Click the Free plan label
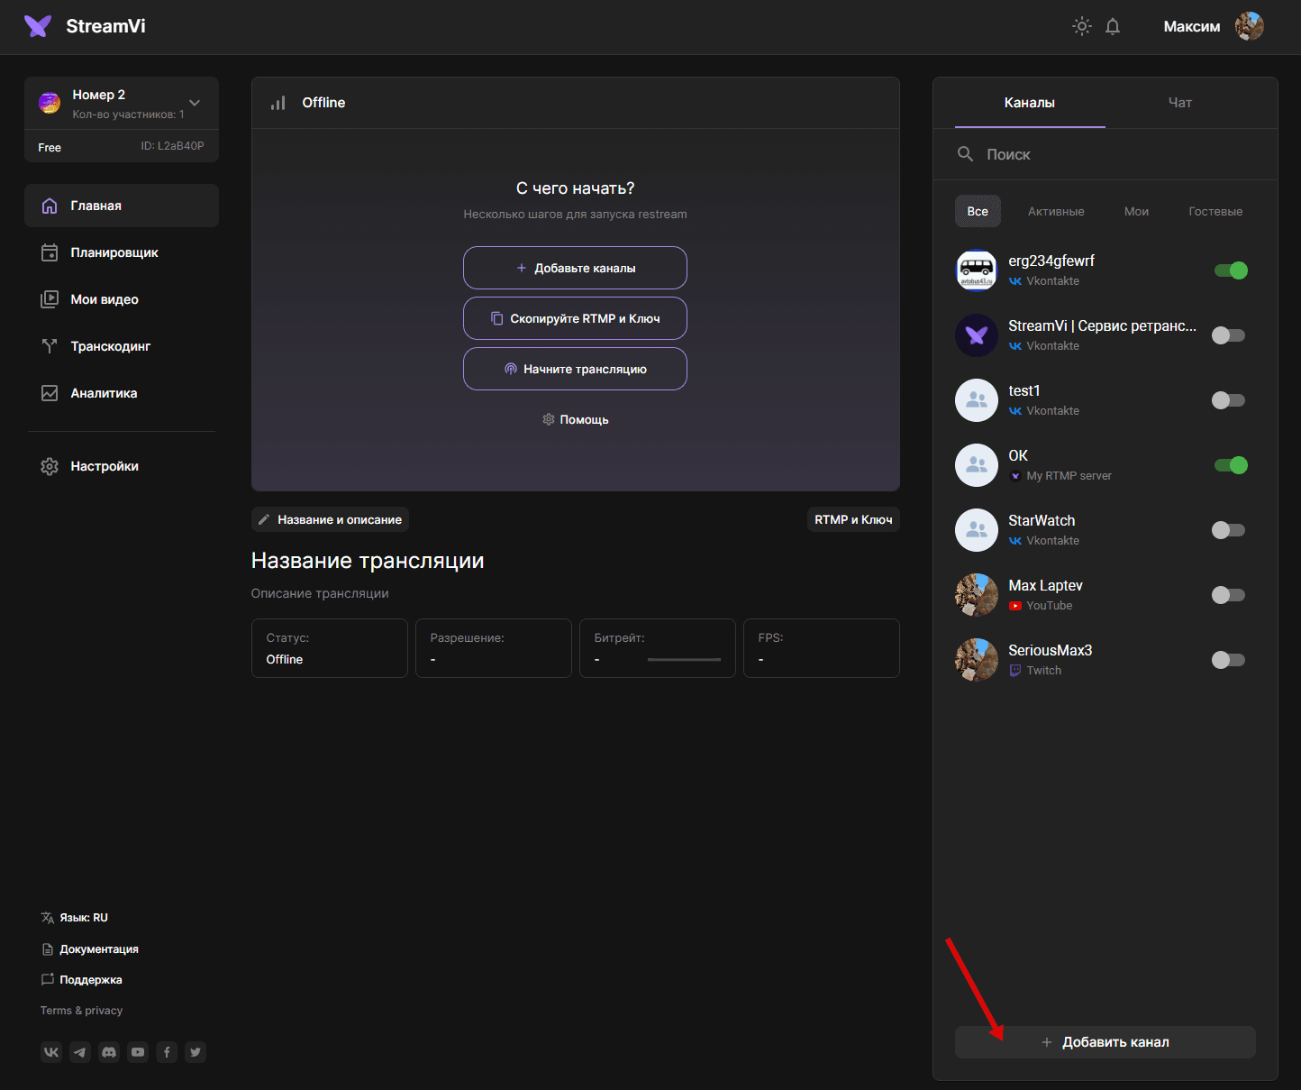 coord(50,148)
